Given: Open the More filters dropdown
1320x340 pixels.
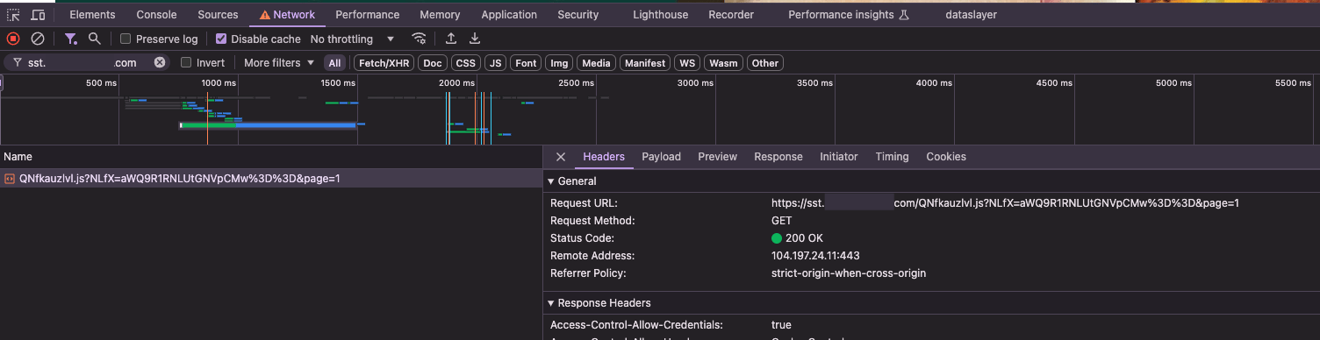Looking at the screenshot, I should [x=279, y=62].
